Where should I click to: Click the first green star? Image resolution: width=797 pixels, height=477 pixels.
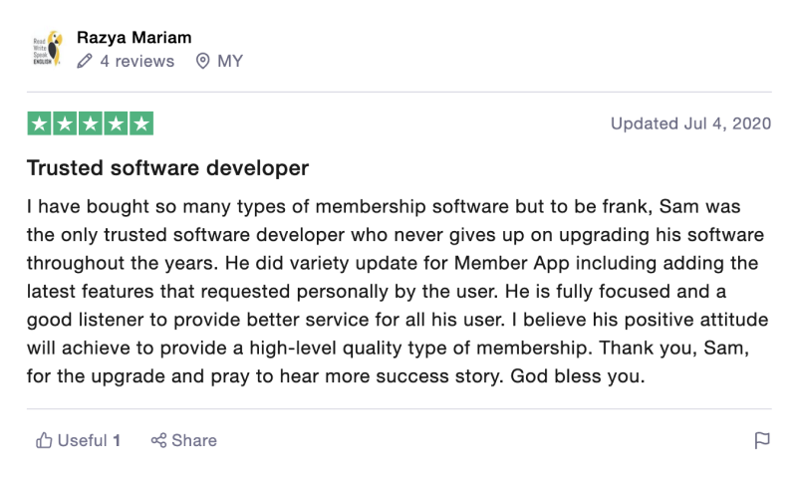click(x=40, y=123)
